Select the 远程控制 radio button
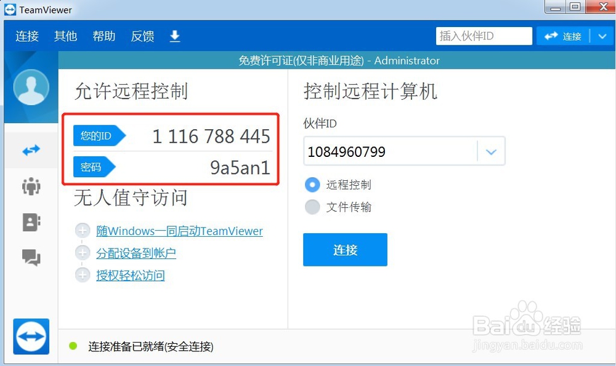The width and height of the screenshot is (616, 366). point(312,185)
